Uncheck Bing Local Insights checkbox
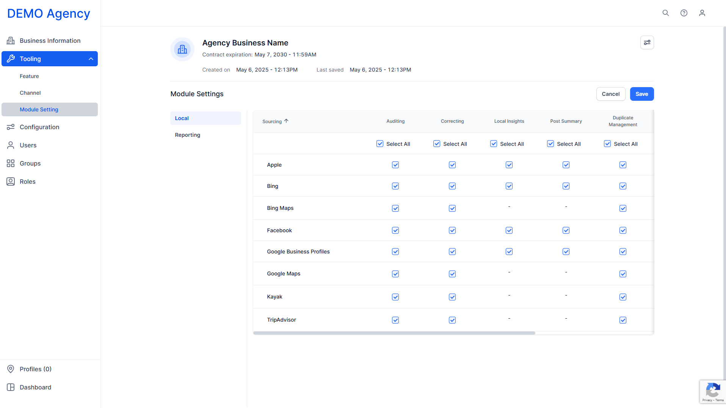Screen dimensions: 726x408 pyautogui.click(x=509, y=186)
